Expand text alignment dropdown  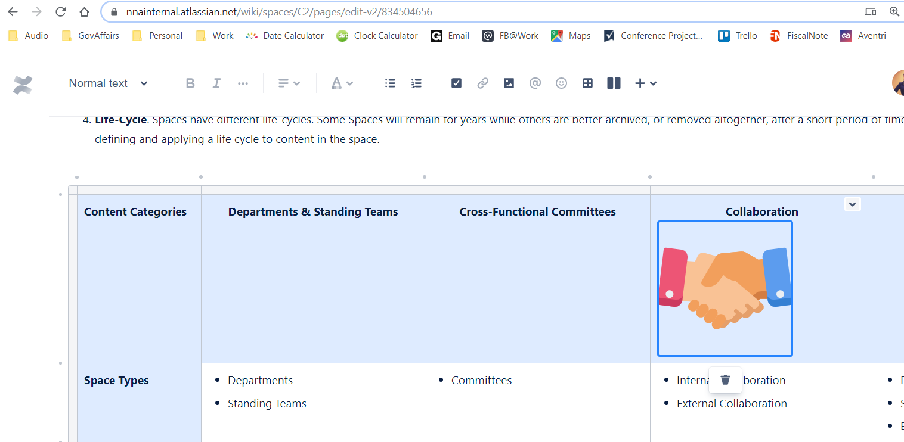click(289, 83)
